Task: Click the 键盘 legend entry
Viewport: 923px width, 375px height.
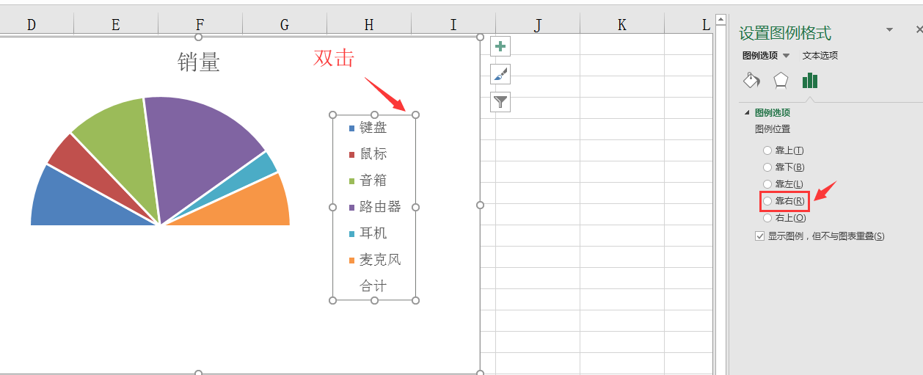Action: click(368, 128)
